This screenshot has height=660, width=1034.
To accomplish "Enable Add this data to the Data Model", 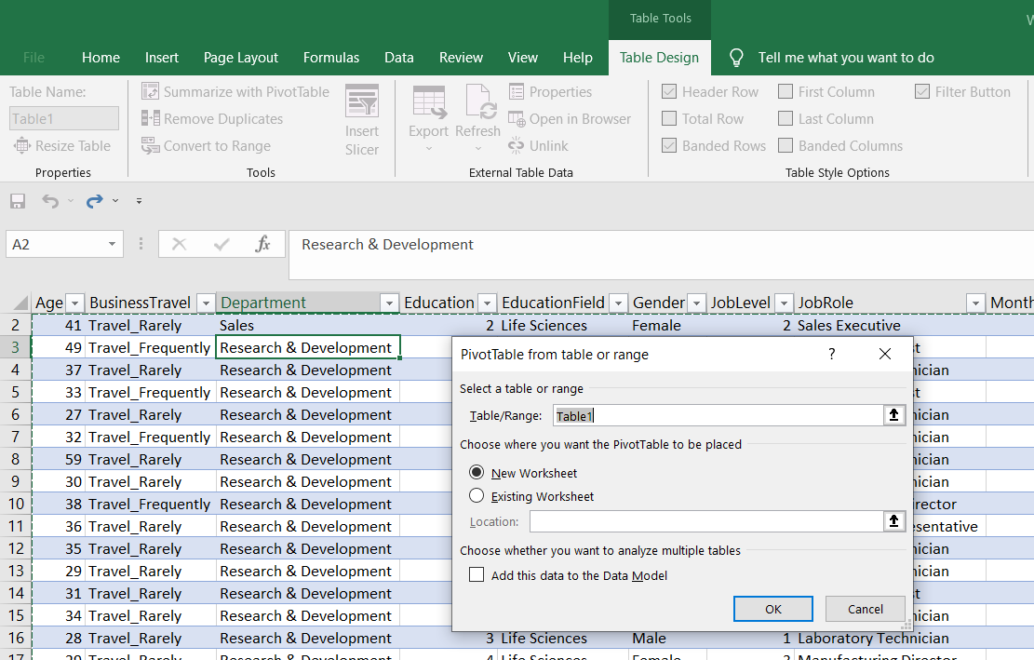I will pyautogui.click(x=477, y=575).
